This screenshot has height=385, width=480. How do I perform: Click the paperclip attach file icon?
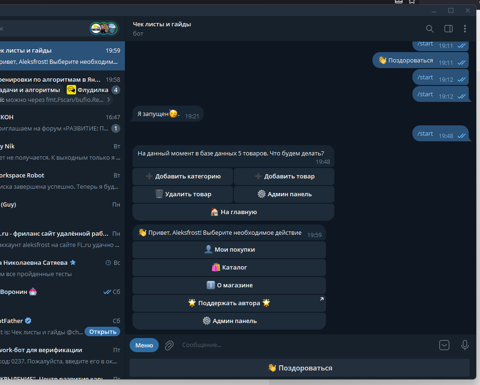pos(169,345)
